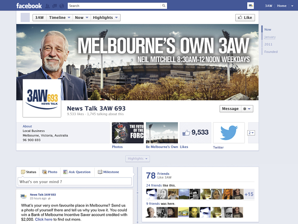Click the search magnifier icon

[x=163, y=6]
